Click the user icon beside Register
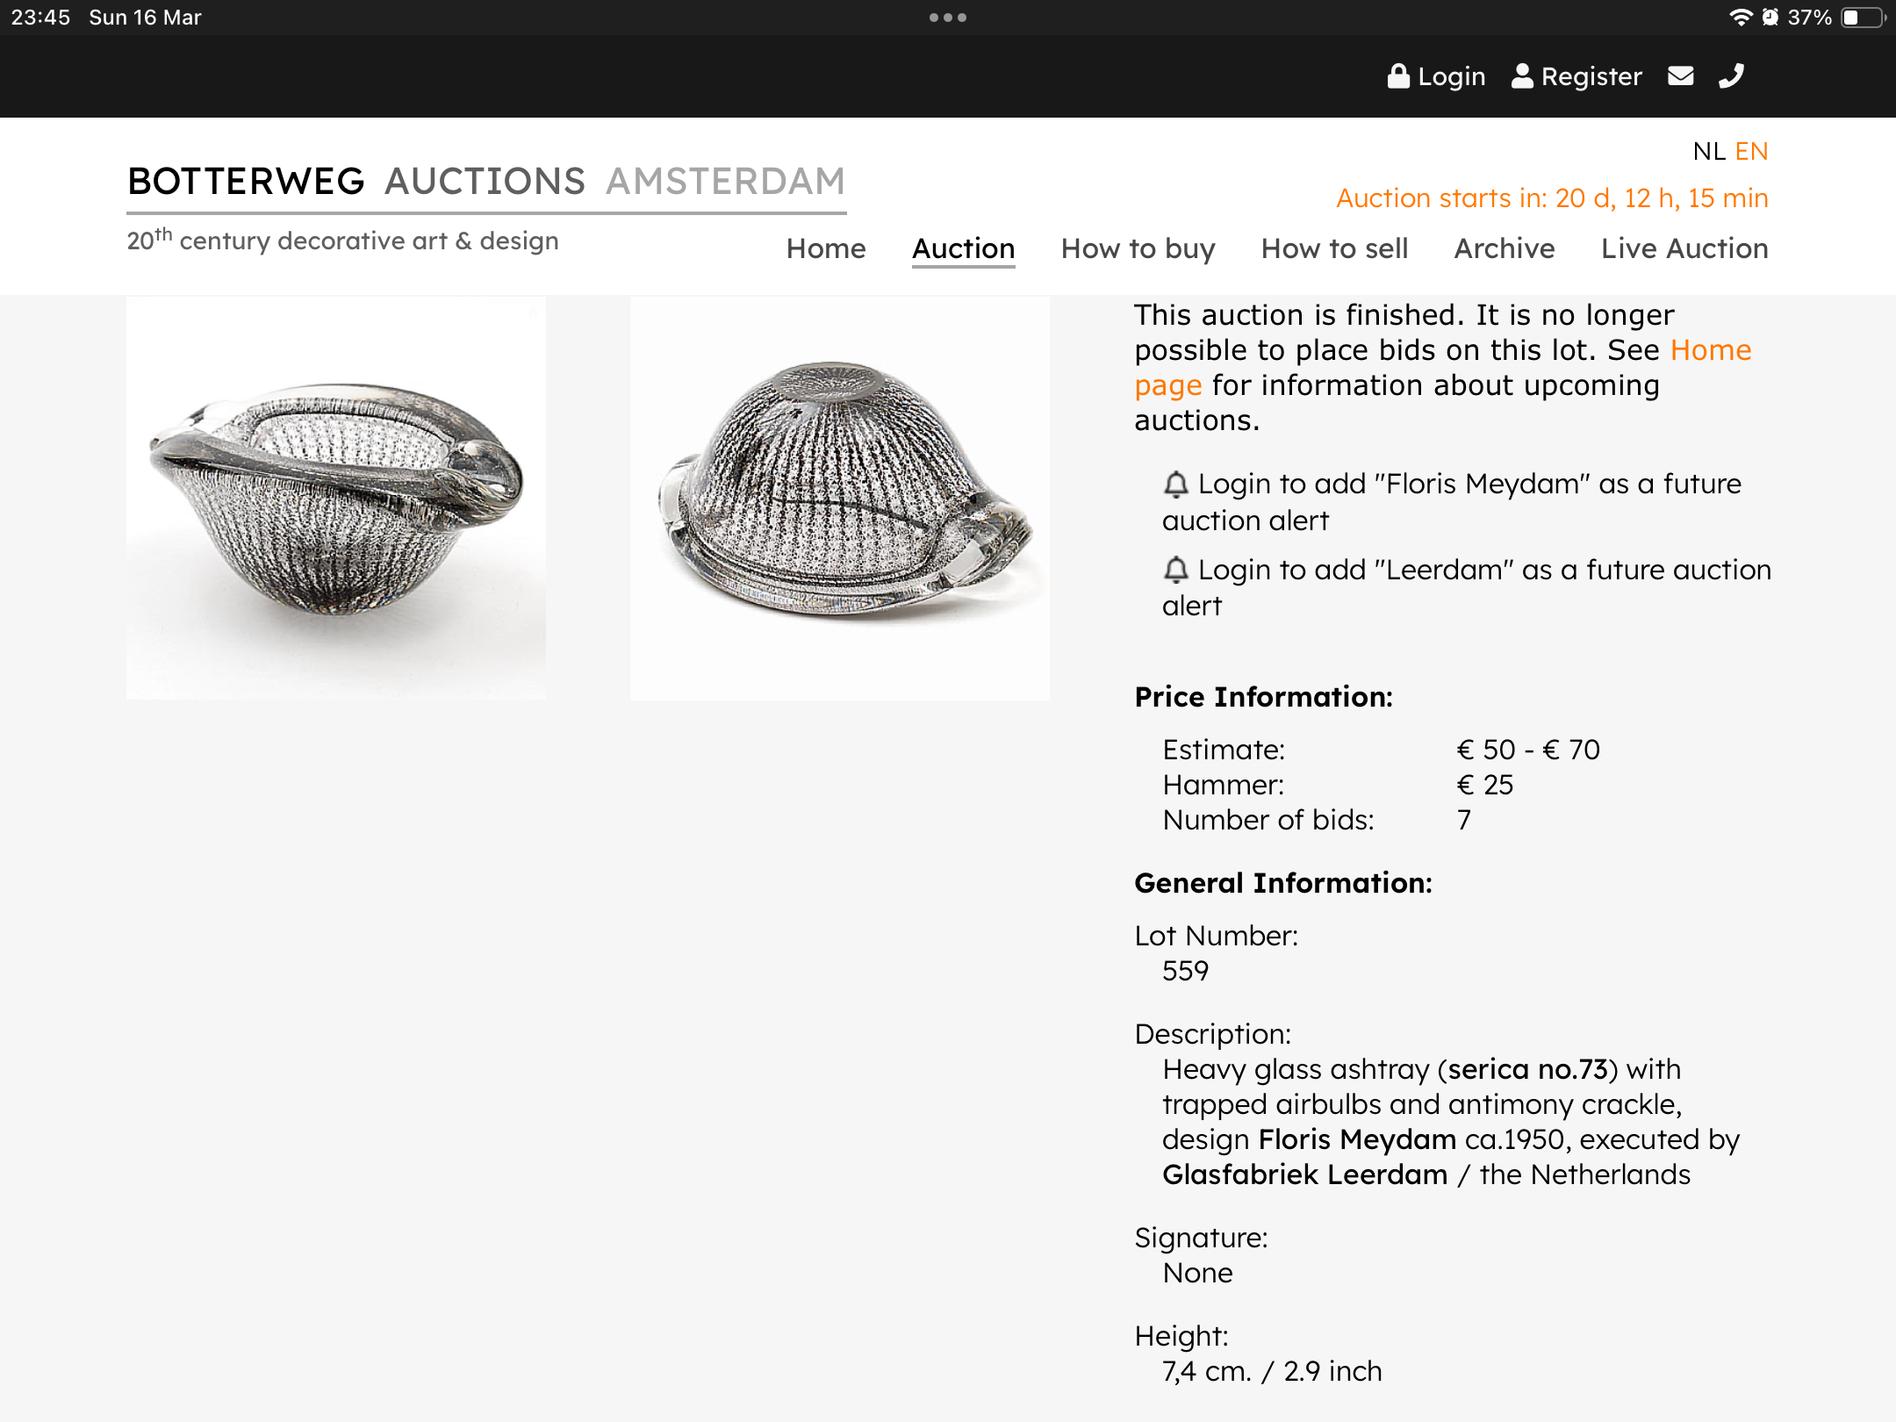This screenshot has height=1422, width=1896. [x=1522, y=76]
